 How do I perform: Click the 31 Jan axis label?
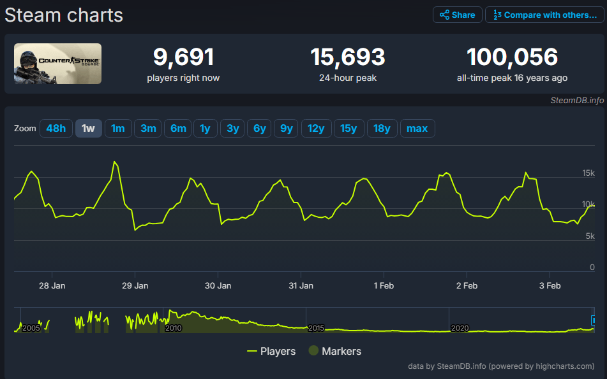click(301, 286)
